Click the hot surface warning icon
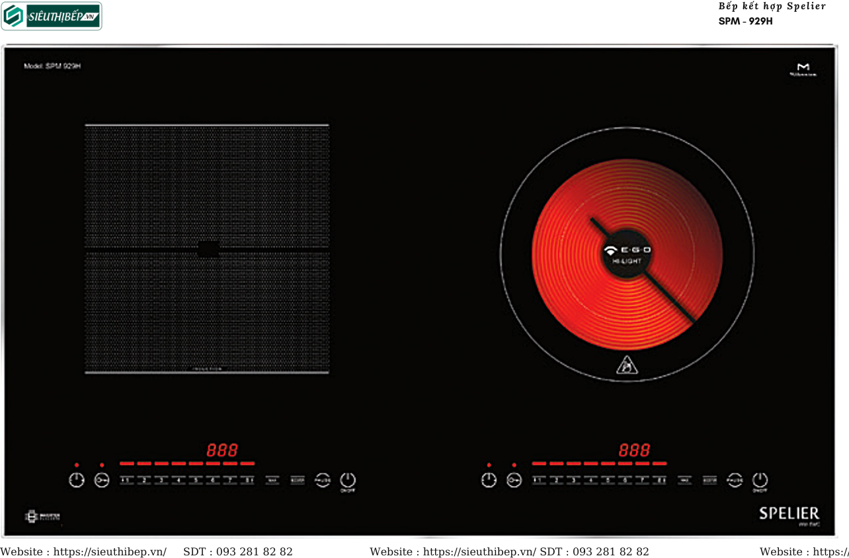This screenshot has height=558, width=849. click(625, 365)
